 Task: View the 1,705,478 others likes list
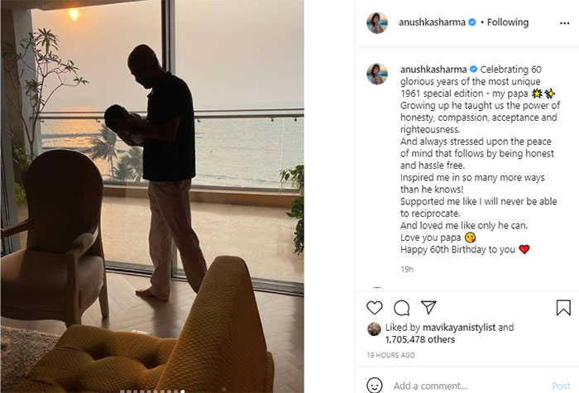(420, 339)
